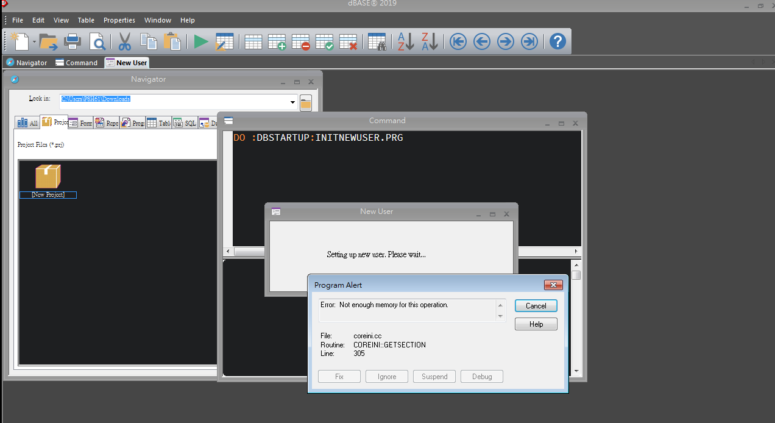
Task: Click the Add Row table icon
Action: (277, 41)
